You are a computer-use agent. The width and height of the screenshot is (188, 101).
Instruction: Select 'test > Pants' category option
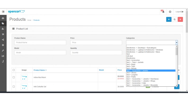(131, 77)
